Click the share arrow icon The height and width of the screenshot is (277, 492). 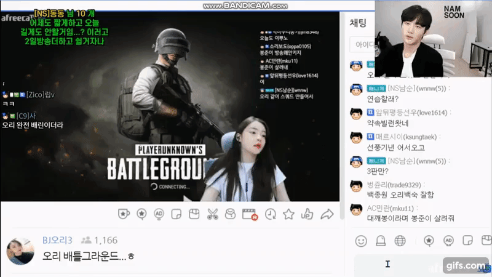(327, 214)
